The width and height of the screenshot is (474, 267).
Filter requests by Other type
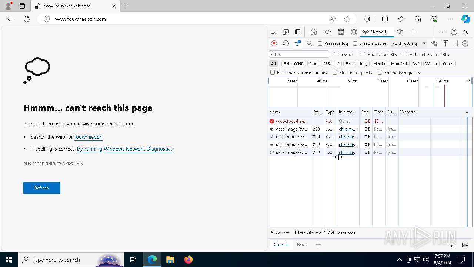448,64
